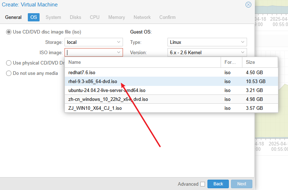
Task: Pick rhel-9.3-x86_64-dvd.iso image
Action: coord(93,81)
